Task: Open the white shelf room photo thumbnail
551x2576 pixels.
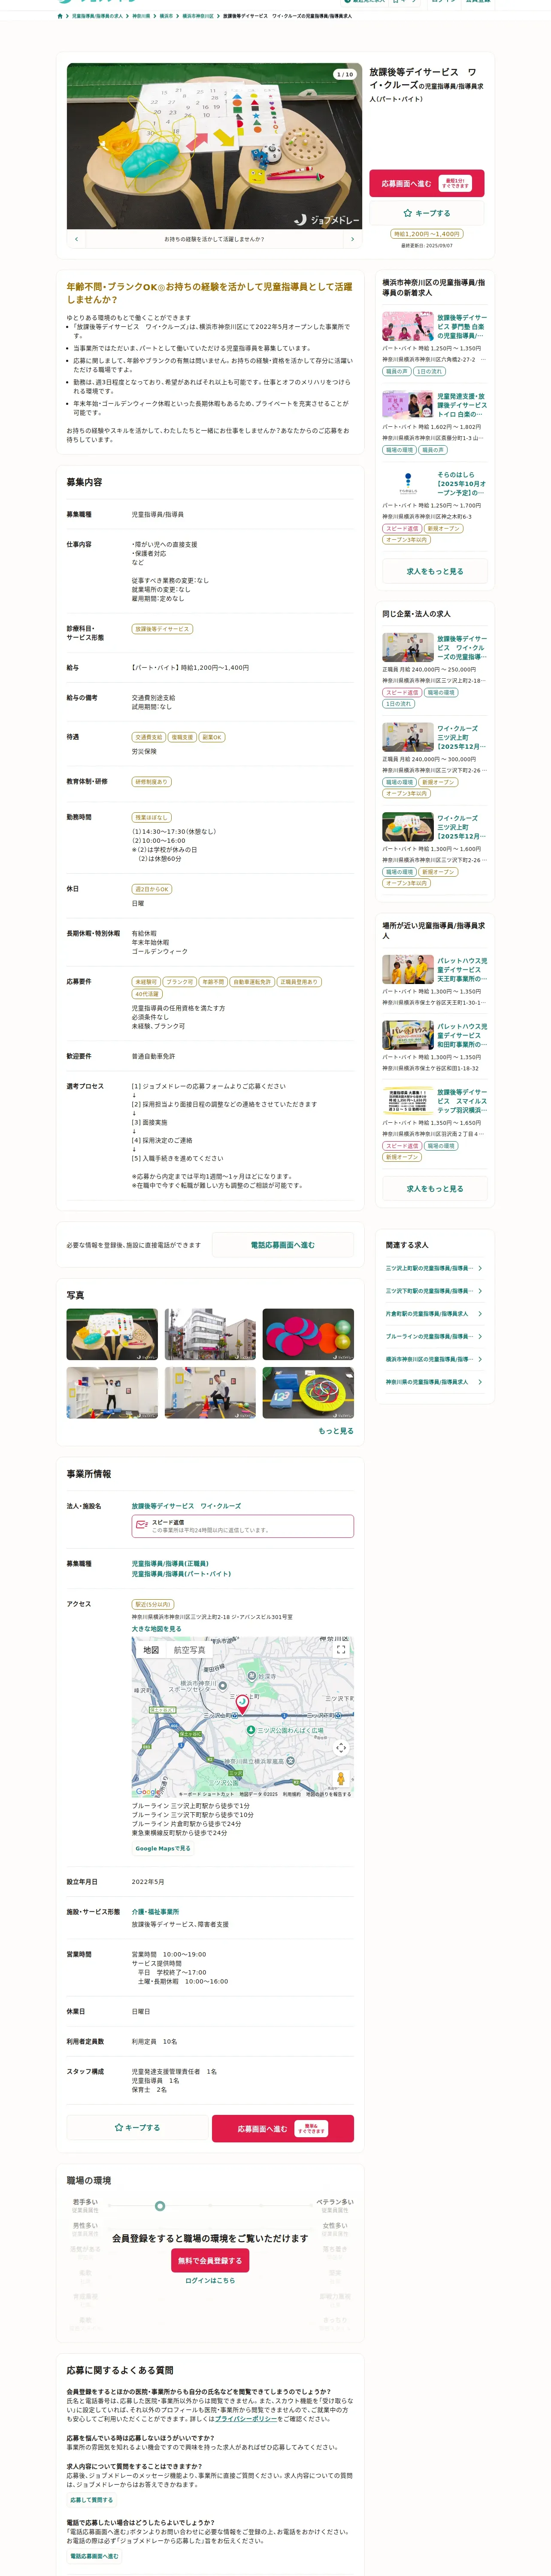Action: pos(112,1393)
